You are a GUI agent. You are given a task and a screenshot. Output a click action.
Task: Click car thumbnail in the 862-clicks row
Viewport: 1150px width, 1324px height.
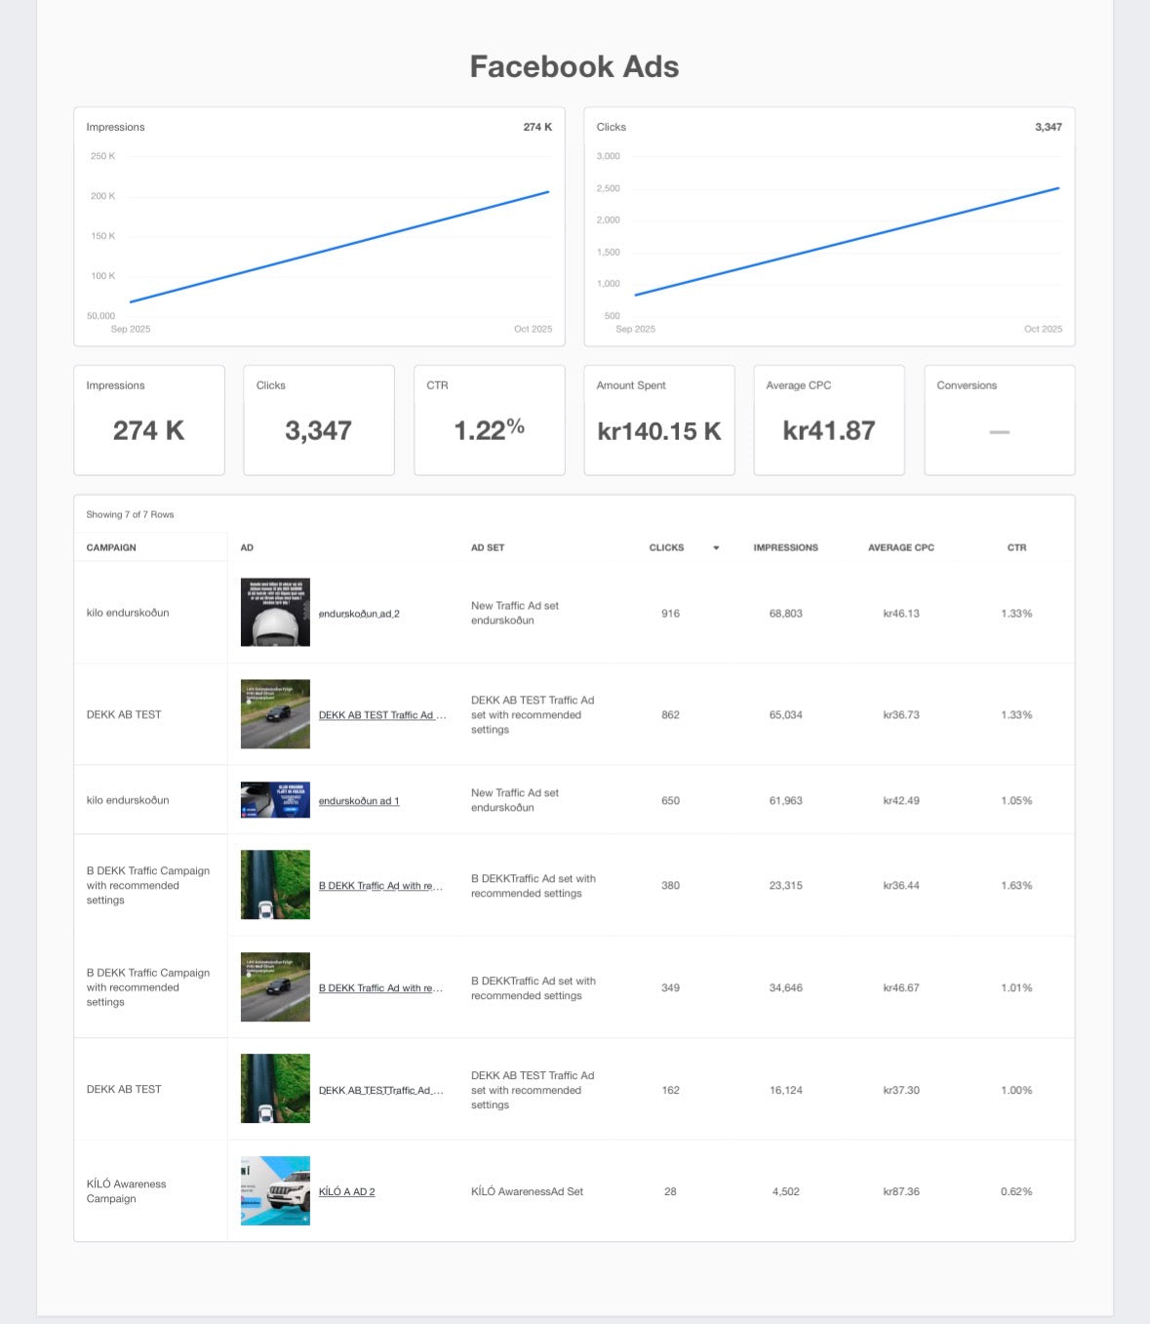[275, 714]
